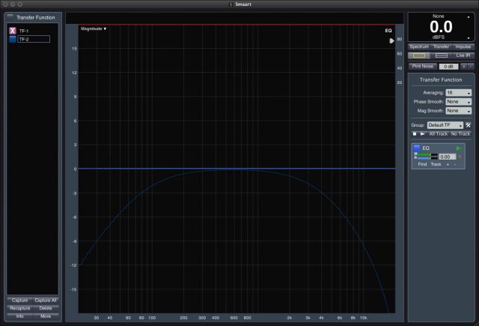This screenshot has width=479, height=326.
Task: Toggle the pink X trace TF-1 visibility
Action: coord(12,30)
